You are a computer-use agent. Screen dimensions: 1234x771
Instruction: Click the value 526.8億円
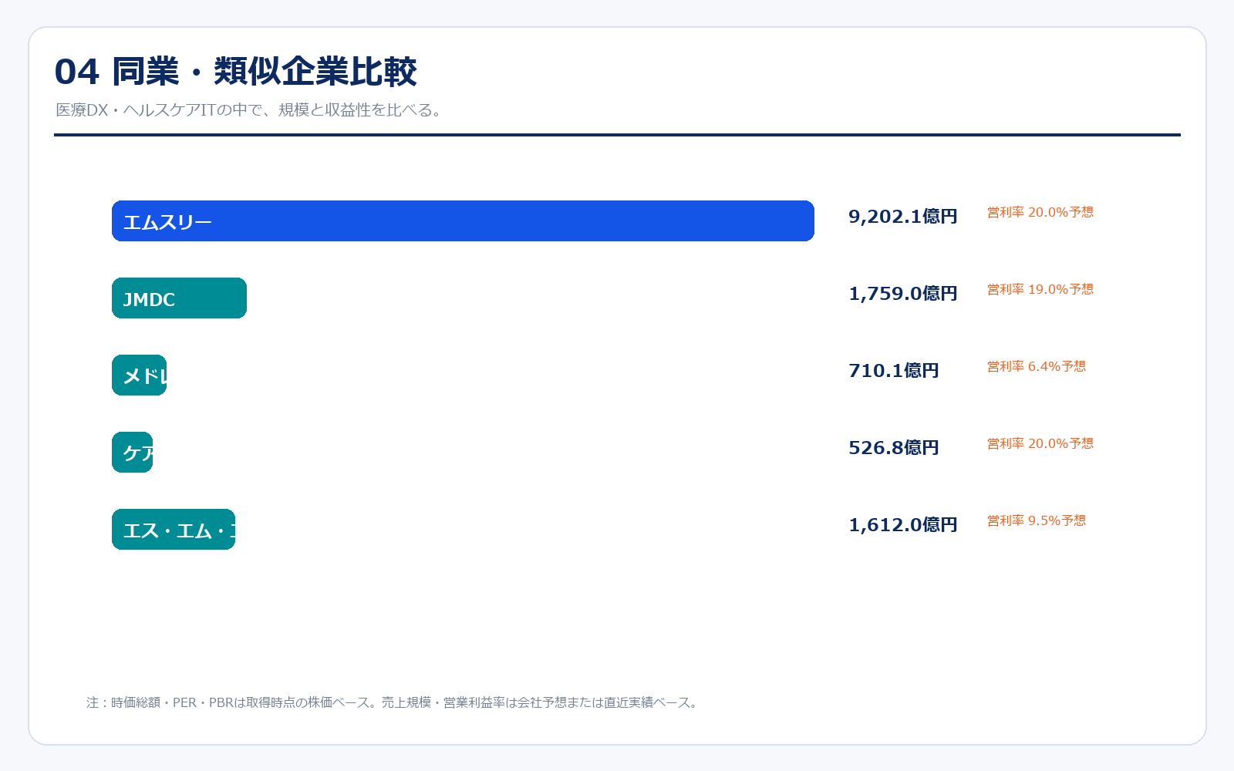click(x=893, y=448)
